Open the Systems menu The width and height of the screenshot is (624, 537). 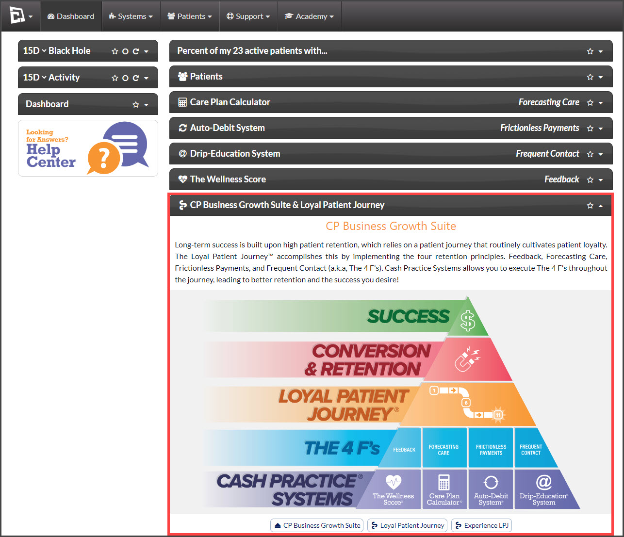pyautogui.click(x=131, y=16)
